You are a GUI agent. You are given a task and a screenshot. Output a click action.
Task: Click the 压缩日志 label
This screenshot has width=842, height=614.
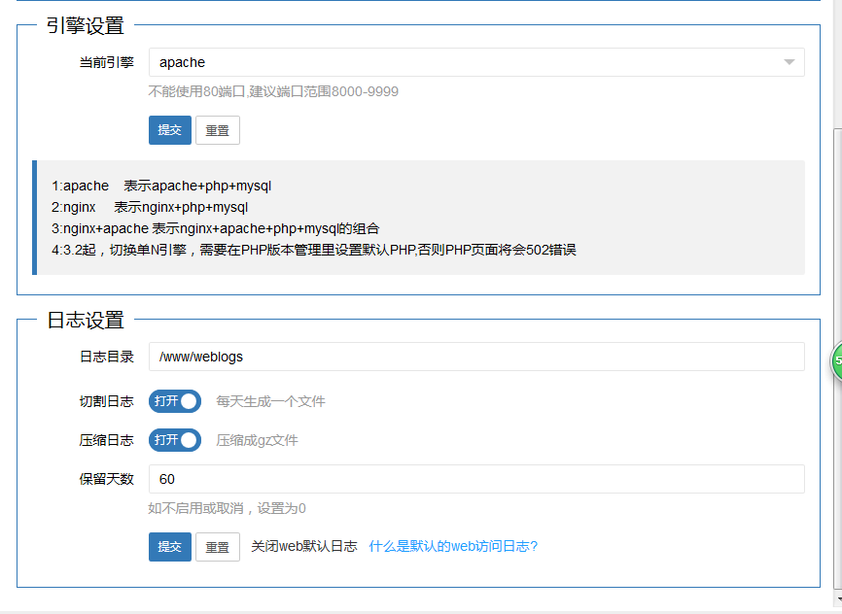pos(106,440)
